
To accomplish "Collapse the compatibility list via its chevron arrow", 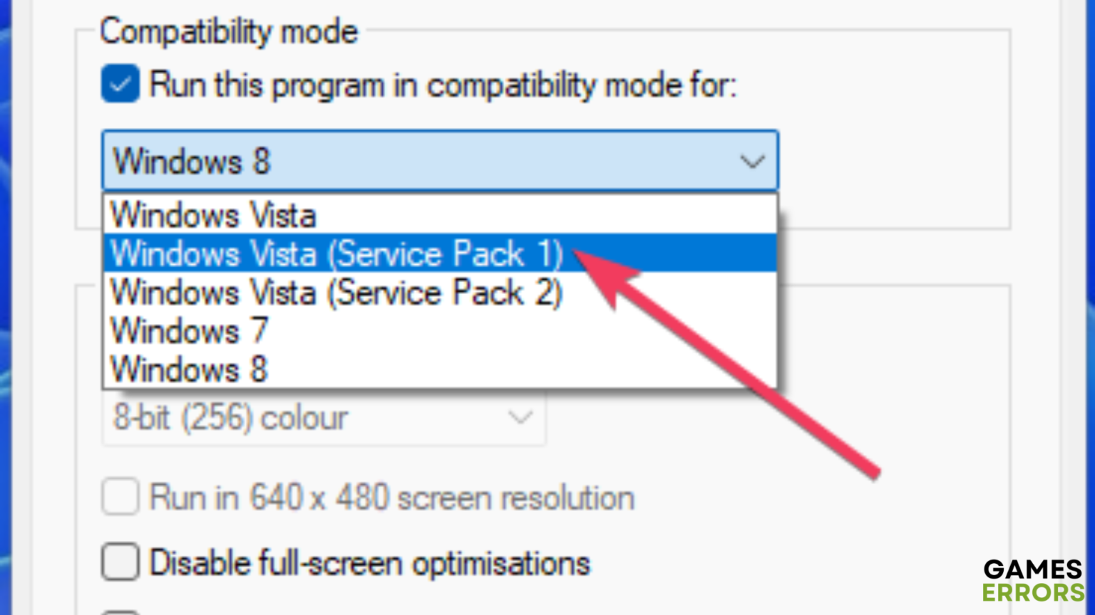I will point(752,162).
